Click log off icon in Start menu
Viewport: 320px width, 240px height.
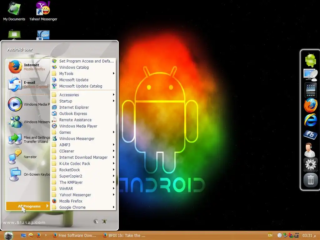(96, 221)
